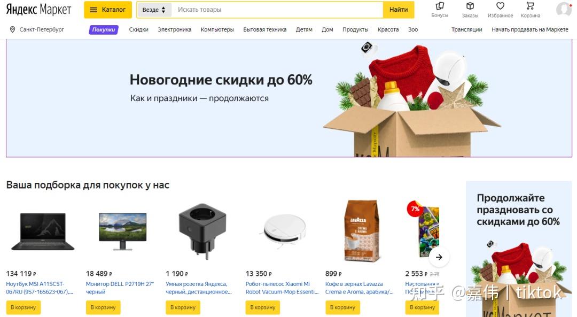
Task: Click the Новогодние скидки до 60% banner
Action: [x=289, y=98]
